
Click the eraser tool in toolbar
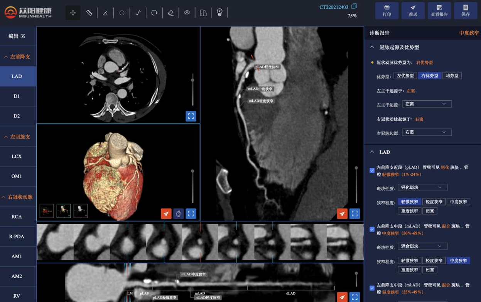pos(171,13)
